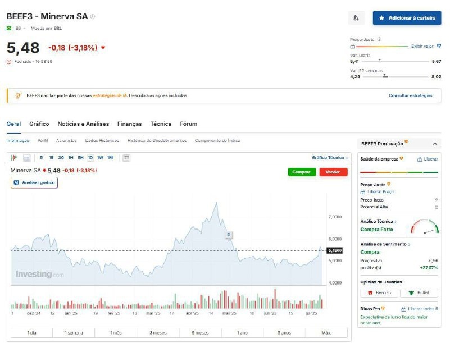Open the Notícias e Análises tab
The image size is (450, 343).
pos(83,124)
